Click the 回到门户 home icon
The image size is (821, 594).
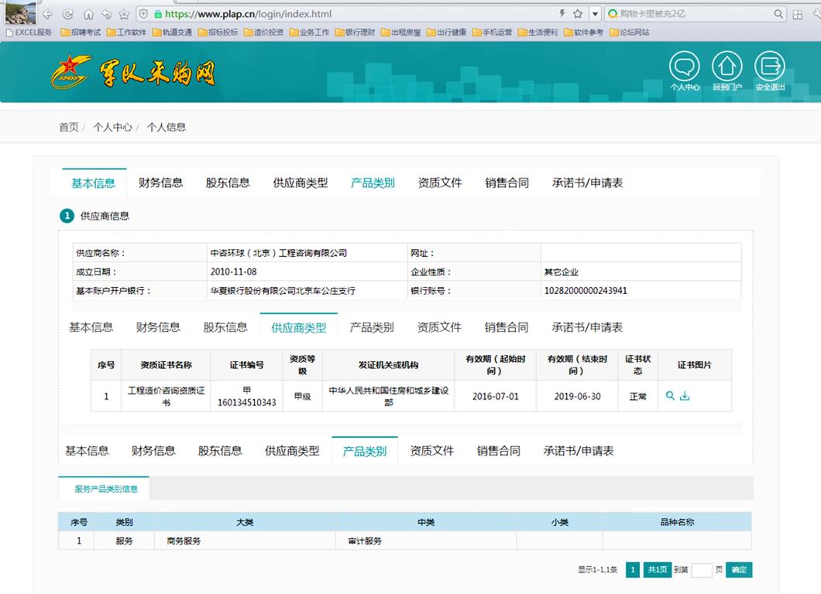[727, 67]
